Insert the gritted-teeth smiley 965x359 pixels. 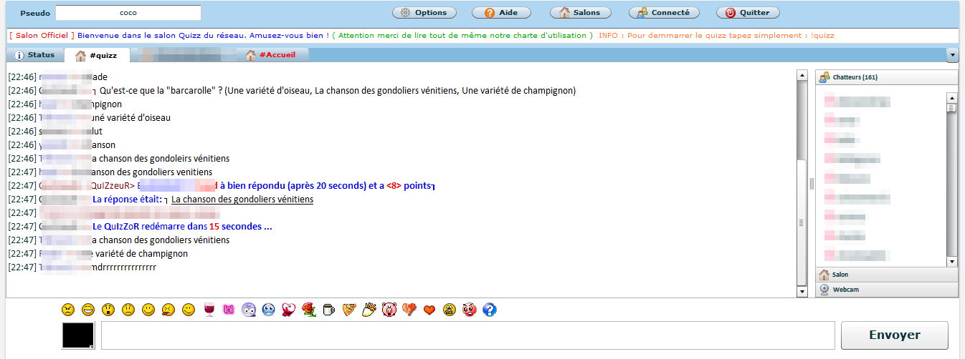point(450,310)
